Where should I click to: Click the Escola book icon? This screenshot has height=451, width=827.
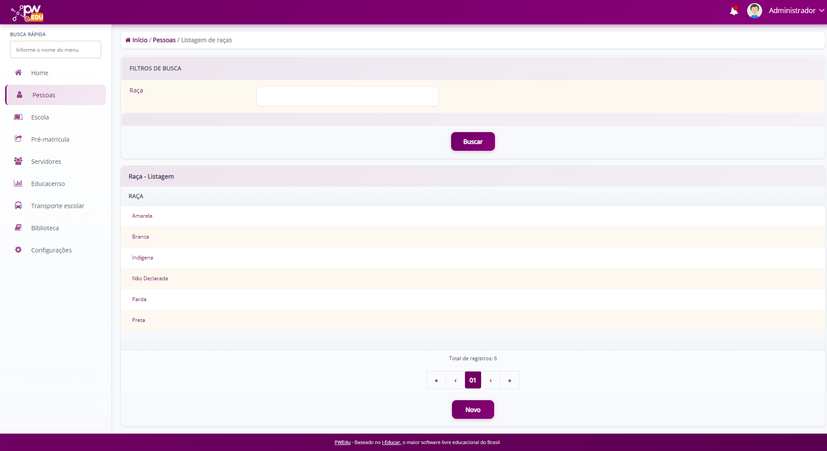[x=18, y=117]
